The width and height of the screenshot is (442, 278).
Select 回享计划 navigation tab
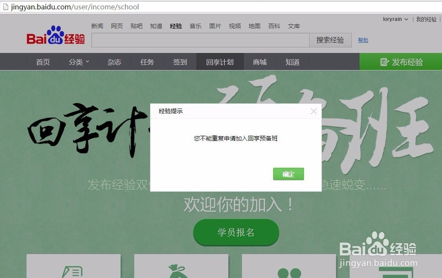pyautogui.click(x=220, y=62)
